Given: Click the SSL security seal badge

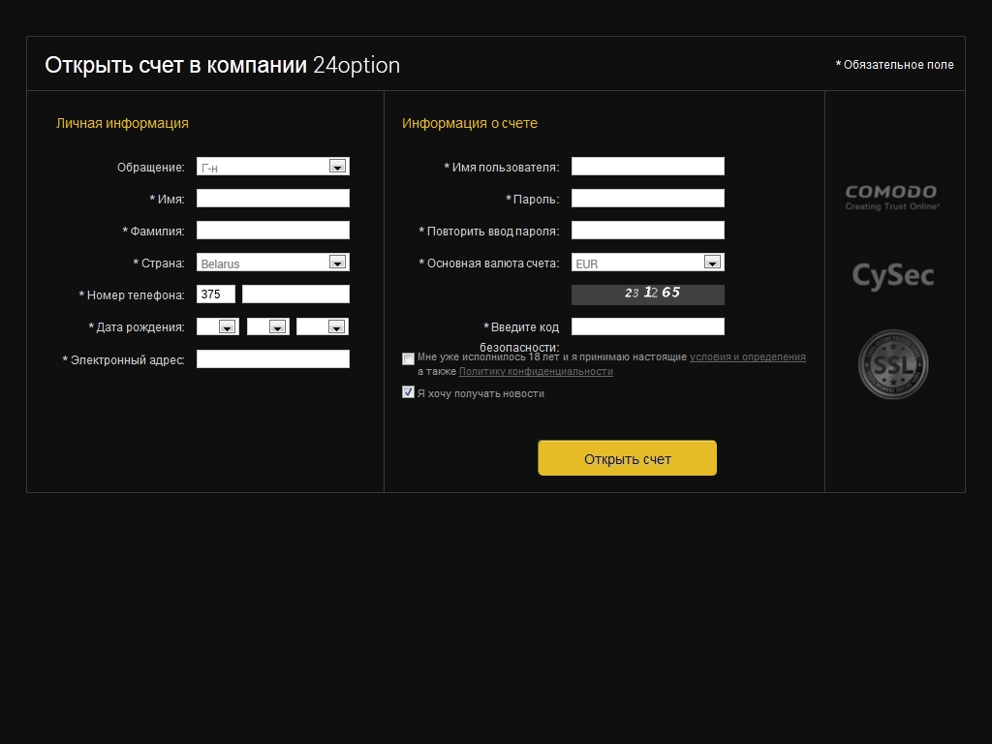Looking at the screenshot, I should [892, 364].
